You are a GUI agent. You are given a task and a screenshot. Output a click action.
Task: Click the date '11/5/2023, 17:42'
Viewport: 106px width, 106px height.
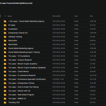tap(58, 79)
